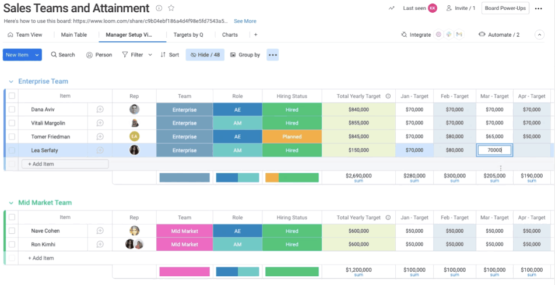
Task: Open Ron Kimhi's AM role dropdown
Action: pyautogui.click(x=237, y=244)
